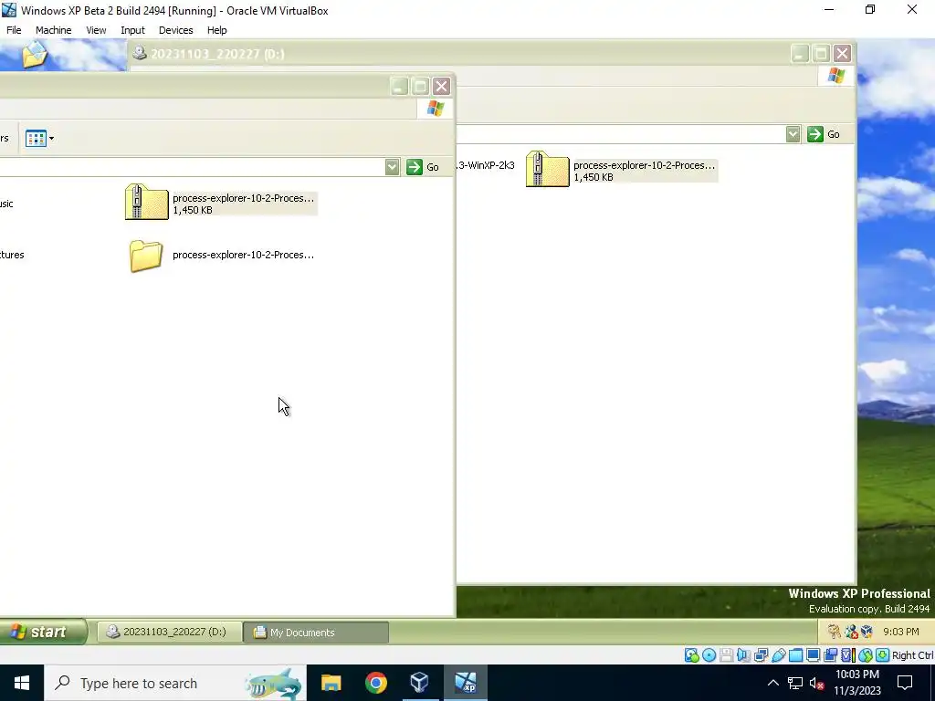Open the VirtualBox File menu
Viewport: 935px width, 701px height.
[14, 30]
